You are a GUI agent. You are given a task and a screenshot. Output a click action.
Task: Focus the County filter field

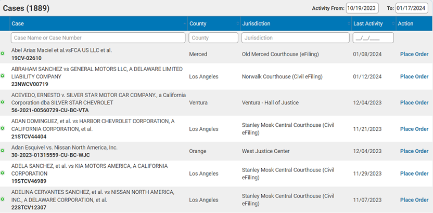click(212, 38)
